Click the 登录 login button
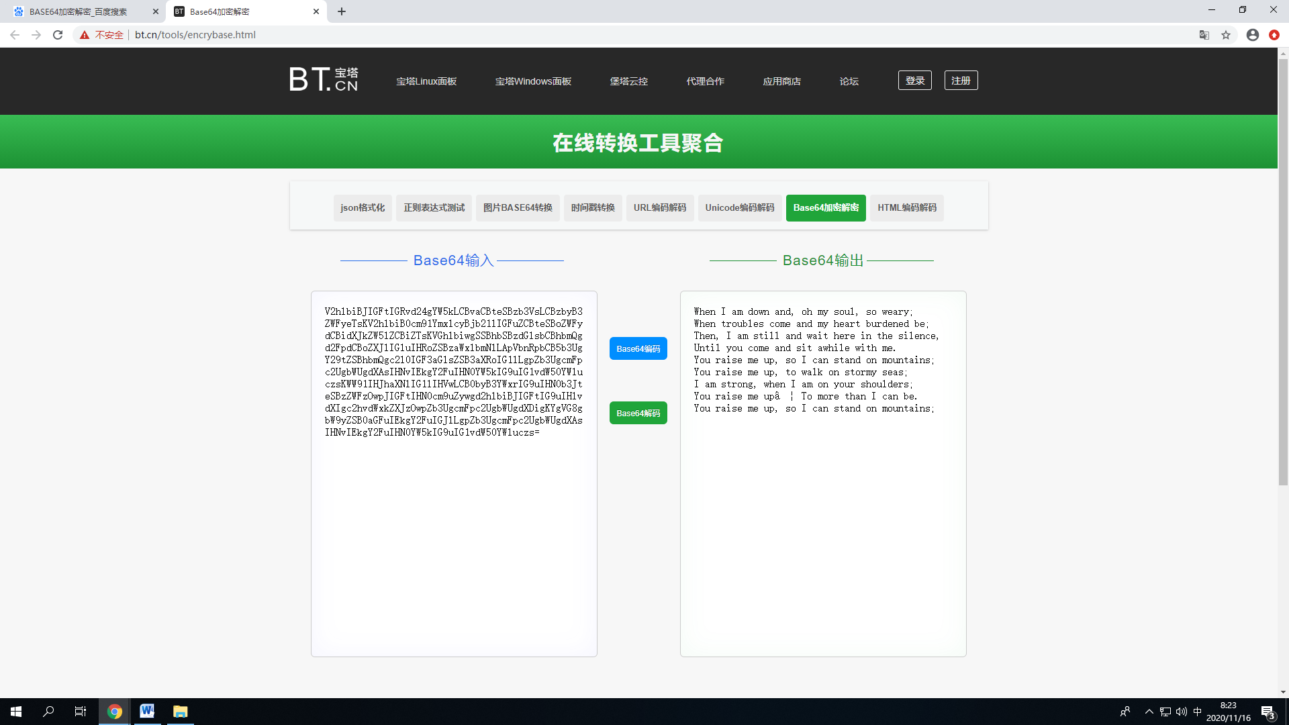The image size is (1289, 725). pos(914,81)
